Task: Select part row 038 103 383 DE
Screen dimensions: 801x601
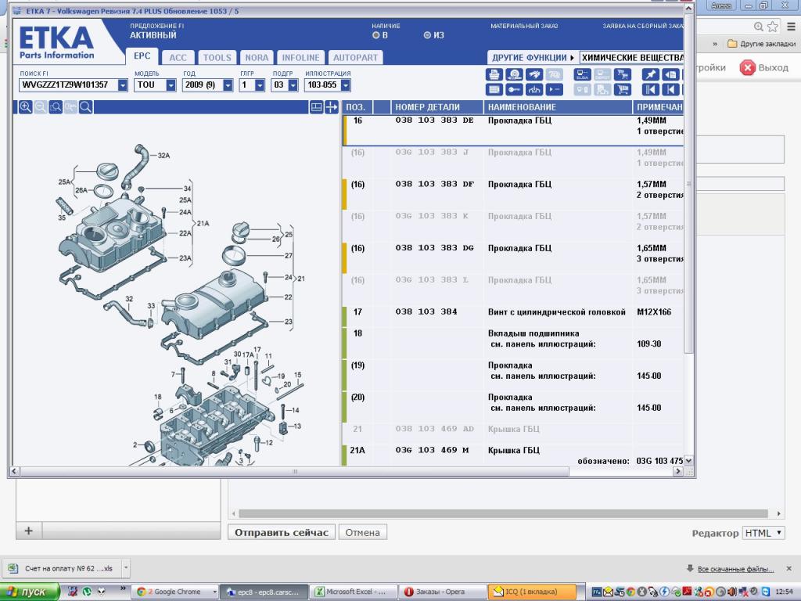Action: click(513, 131)
